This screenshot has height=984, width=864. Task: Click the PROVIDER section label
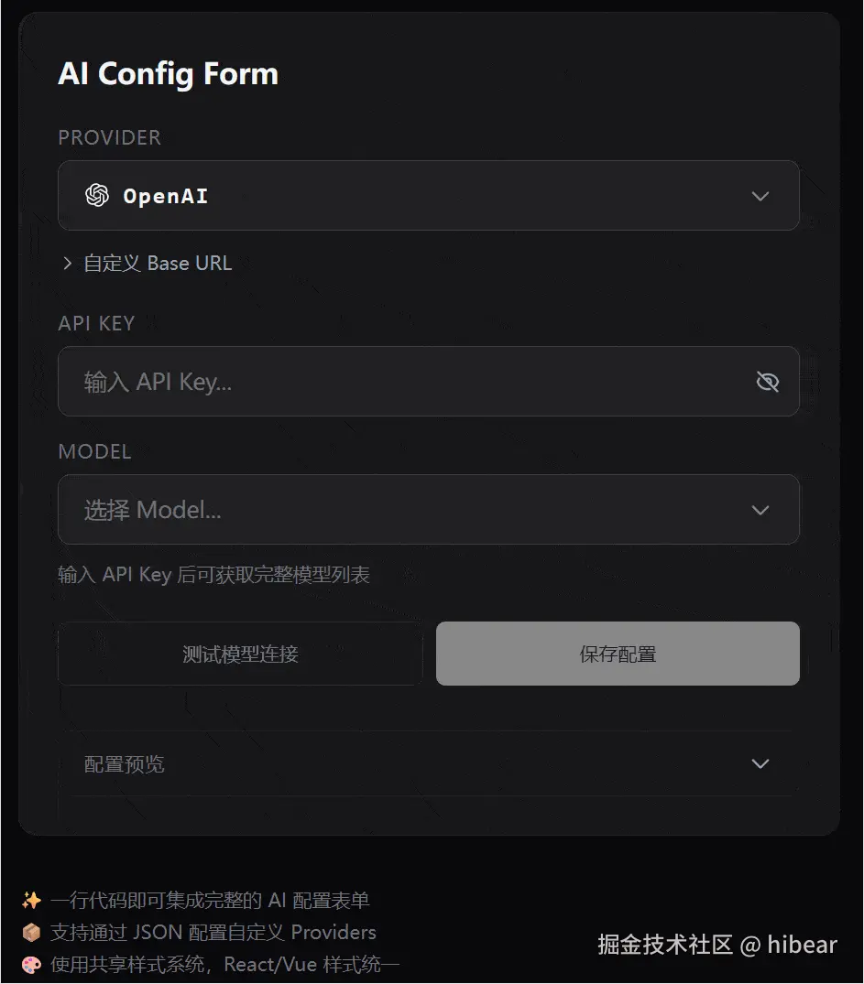(x=109, y=138)
